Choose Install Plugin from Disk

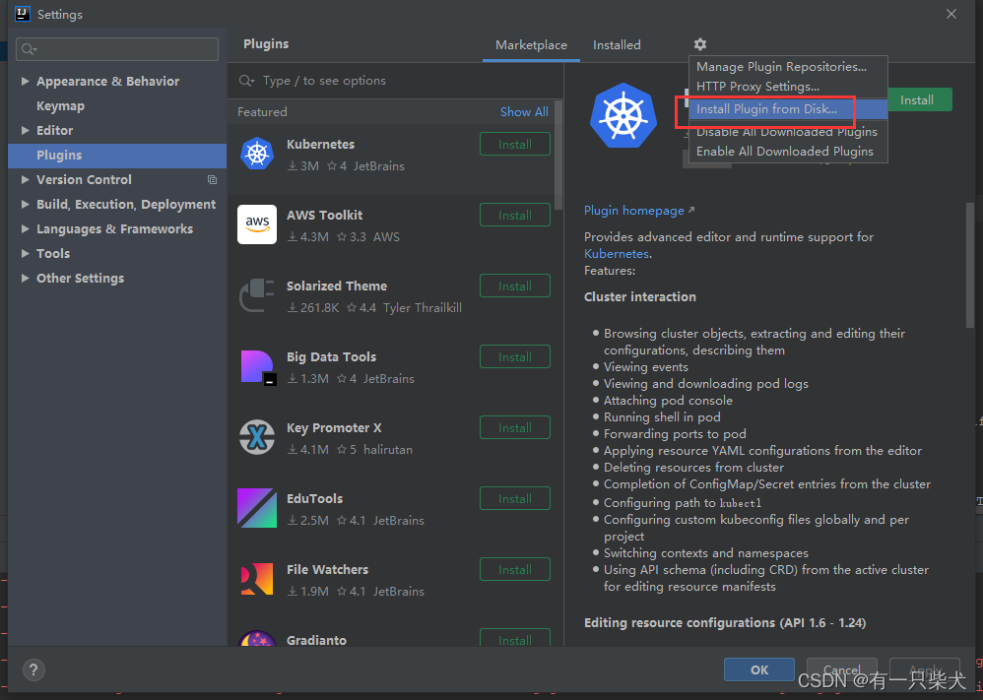788,109
